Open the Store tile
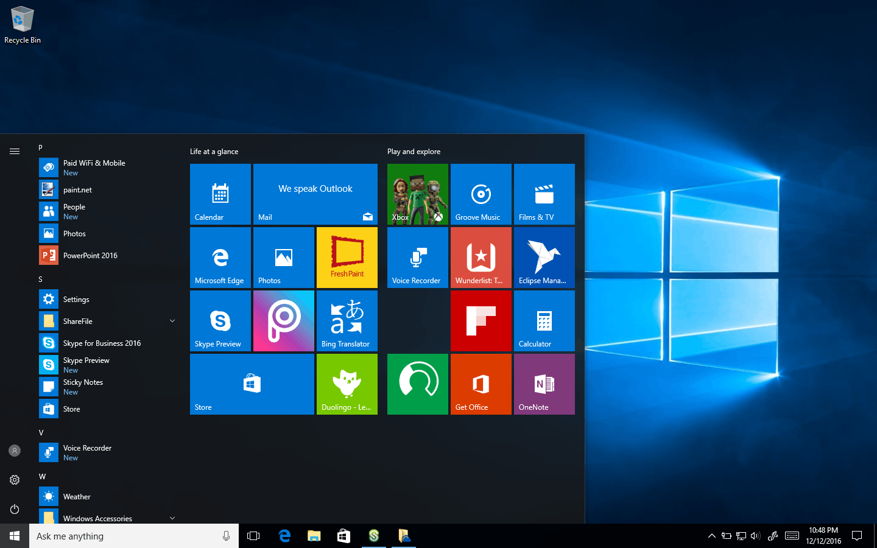The width and height of the screenshot is (877, 548). click(x=252, y=384)
